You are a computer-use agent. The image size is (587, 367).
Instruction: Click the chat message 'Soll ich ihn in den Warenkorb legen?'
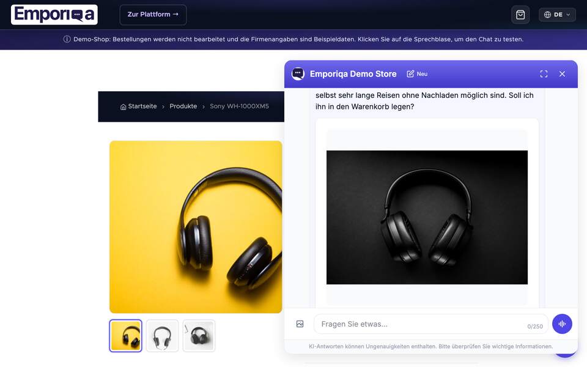(x=424, y=101)
